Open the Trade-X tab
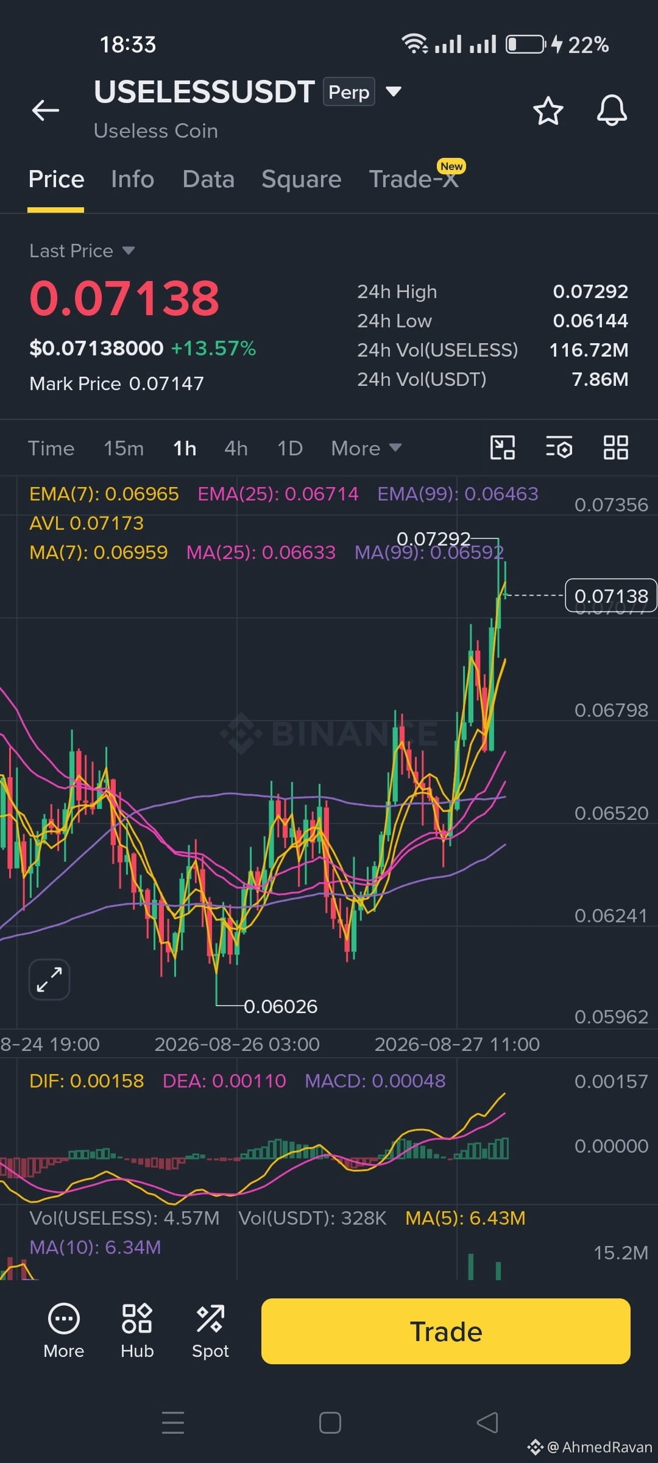658x1463 pixels. 414,179
